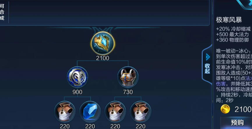Select the 730-gold silver chestplate icon
Image resolution: width=252 pixels, height=129 pixels.
[x=128, y=77]
